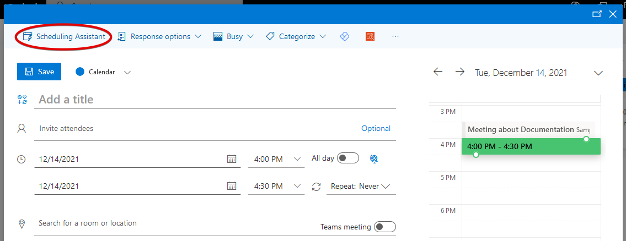Open the Response options menu
626x241 pixels.
[x=160, y=36]
